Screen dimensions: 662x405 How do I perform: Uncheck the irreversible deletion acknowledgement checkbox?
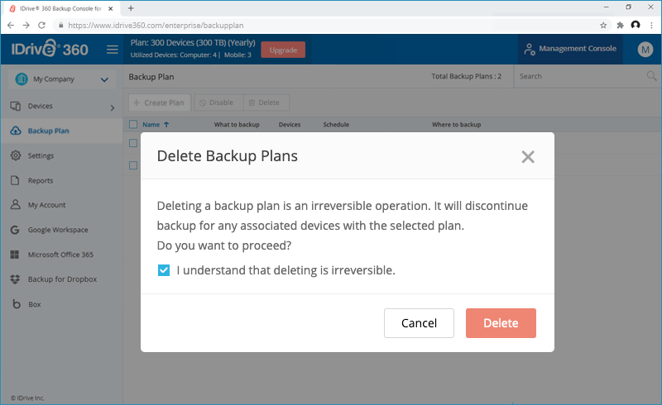tap(164, 269)
